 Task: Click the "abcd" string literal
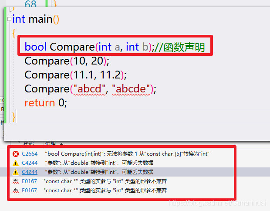89,89
